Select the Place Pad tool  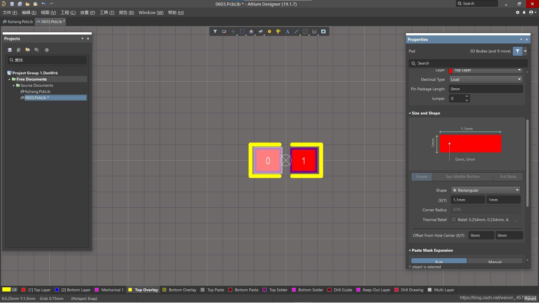(x=269, y=31)
